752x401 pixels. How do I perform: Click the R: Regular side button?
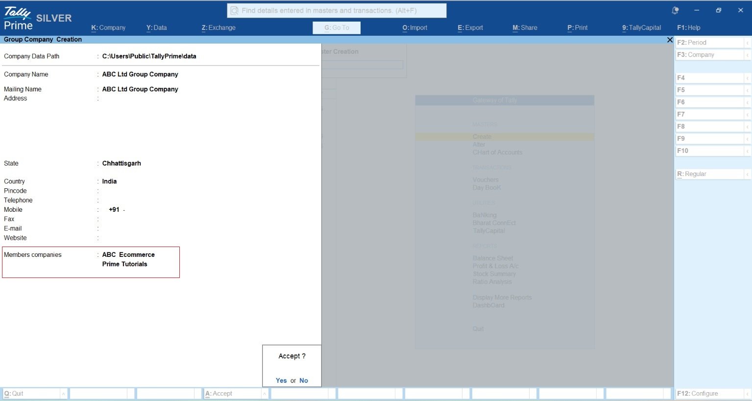click(x=709, y=174)
